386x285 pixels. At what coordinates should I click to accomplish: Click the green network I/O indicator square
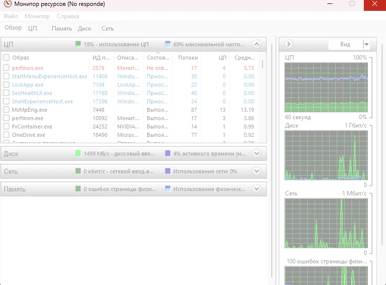coord(78,171)
